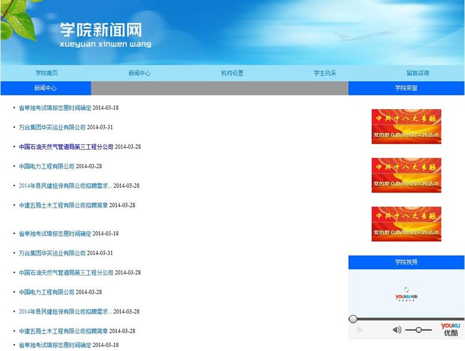Open the second 学院荣誉 banner image
Viewport: 465px width, 351px height.
tap(406, 175)
